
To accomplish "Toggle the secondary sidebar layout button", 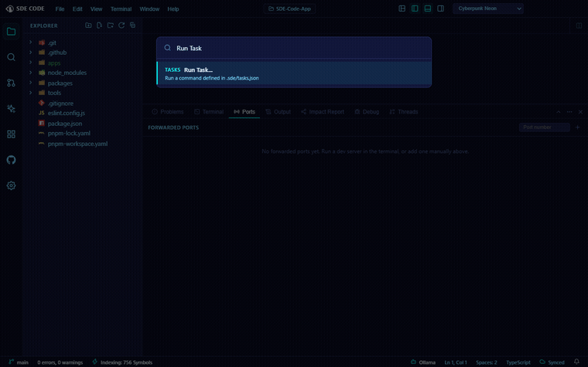I will pos(441,8).
